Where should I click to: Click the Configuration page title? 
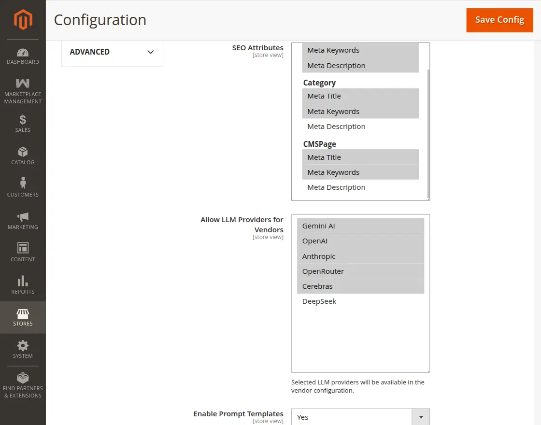pyautogui.click(x=100, y=20)
